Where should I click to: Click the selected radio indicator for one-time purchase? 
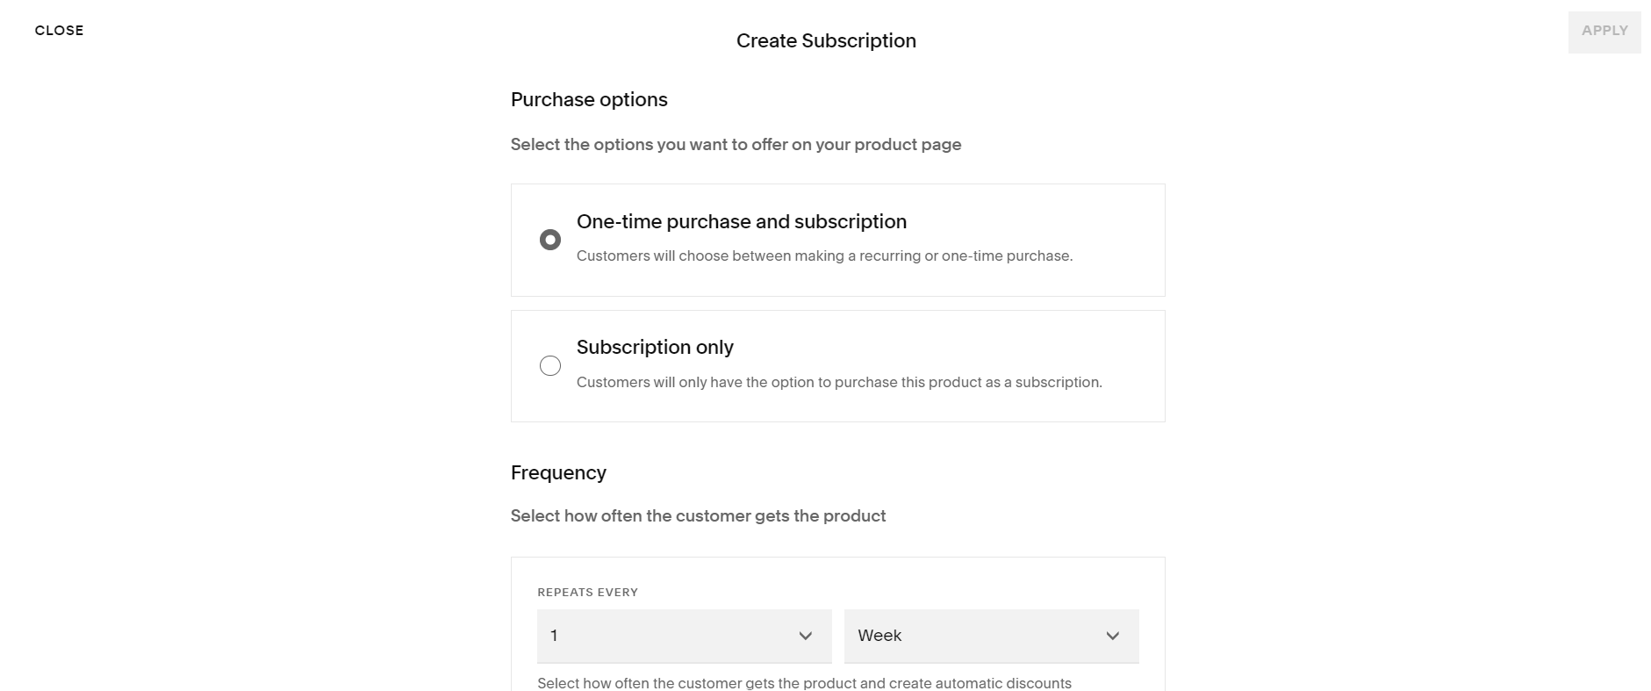coord(550,239)
